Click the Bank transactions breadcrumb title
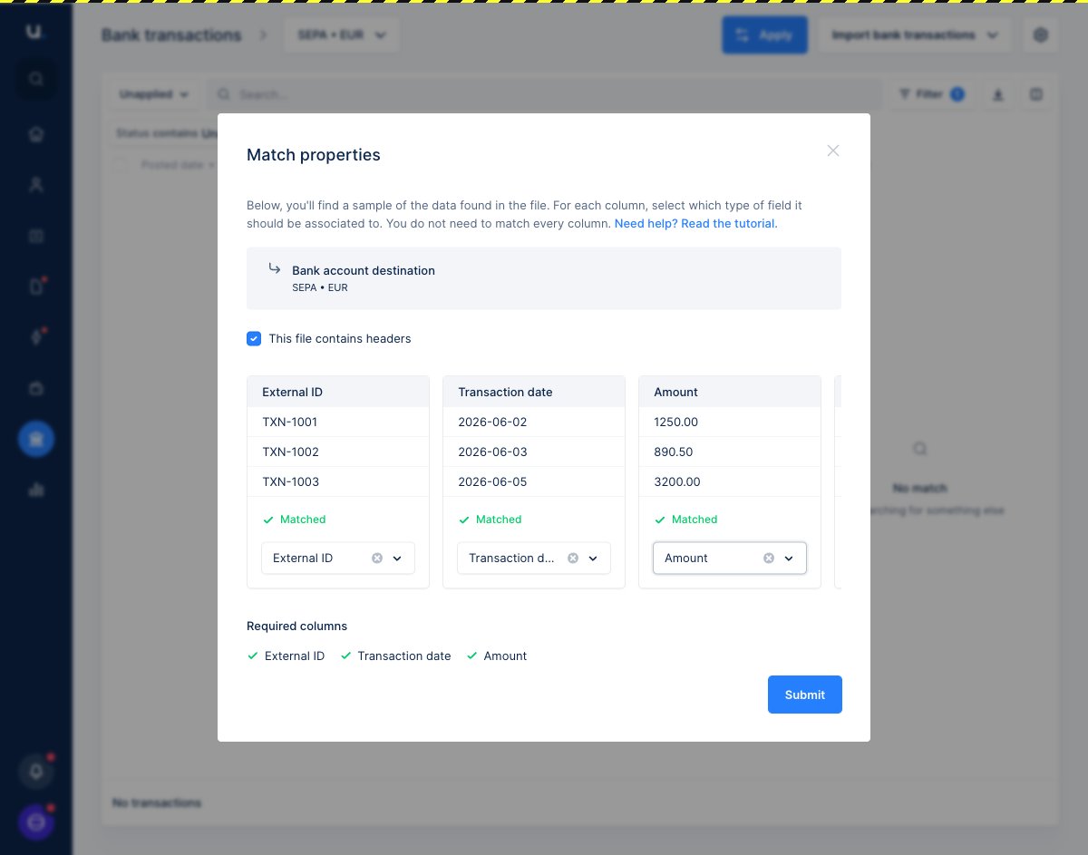The width and height of the screenshot is (1088, 855). click(x=171, y=35)
